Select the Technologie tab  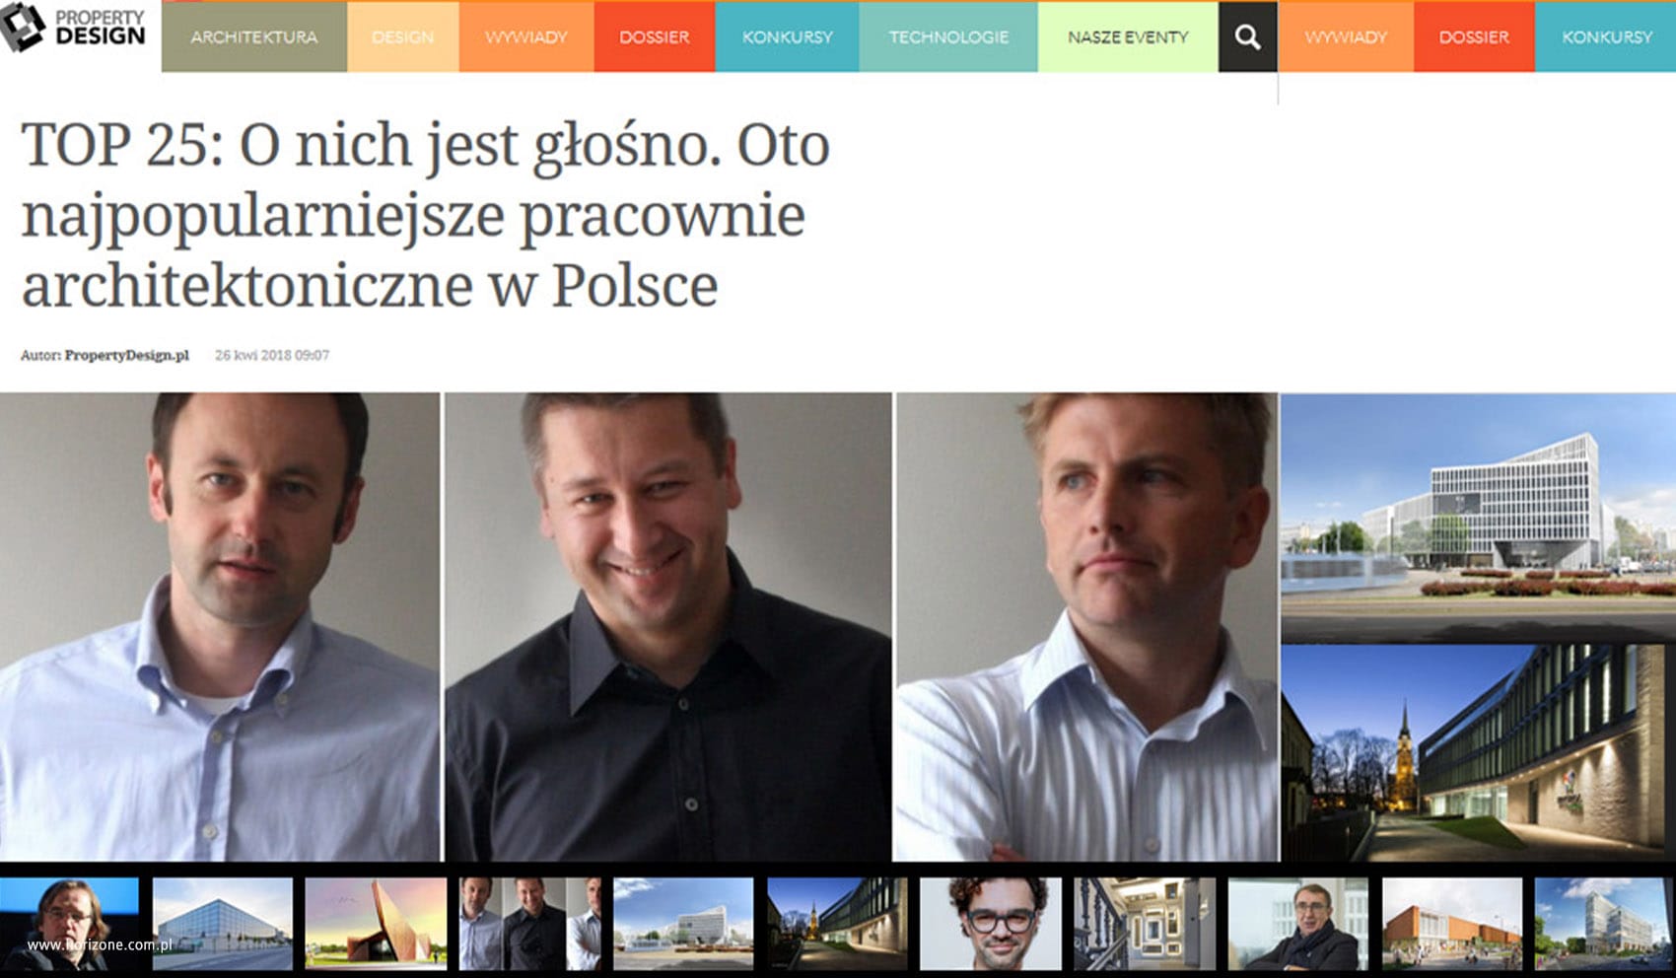[948, 36]
